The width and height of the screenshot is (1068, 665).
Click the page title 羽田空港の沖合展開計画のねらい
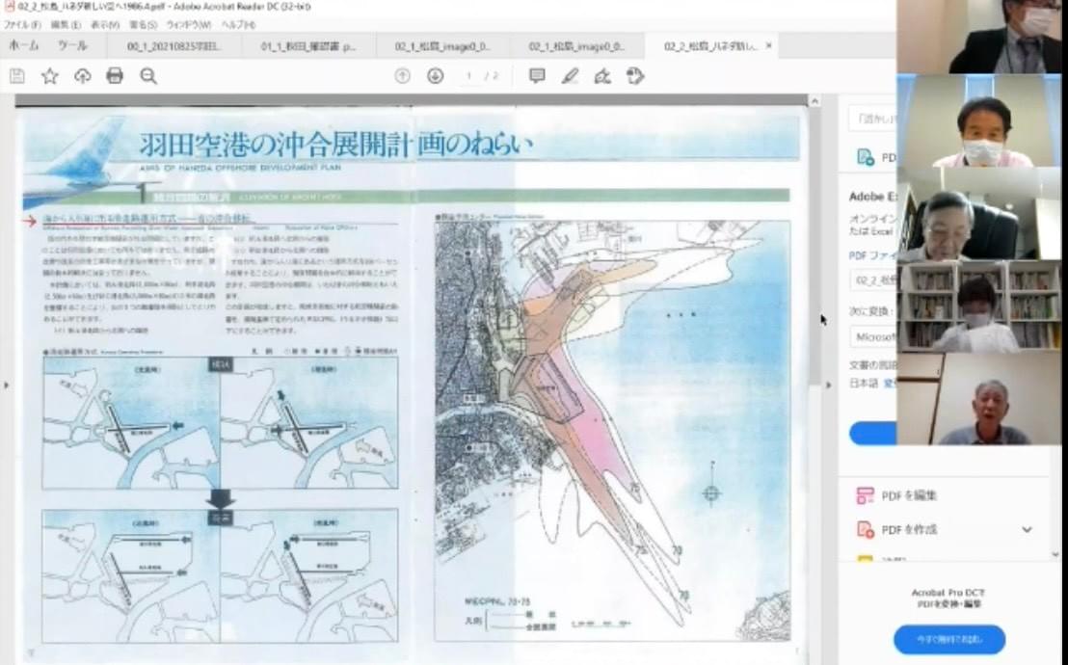pyautogui.click(x=335, y=145)
